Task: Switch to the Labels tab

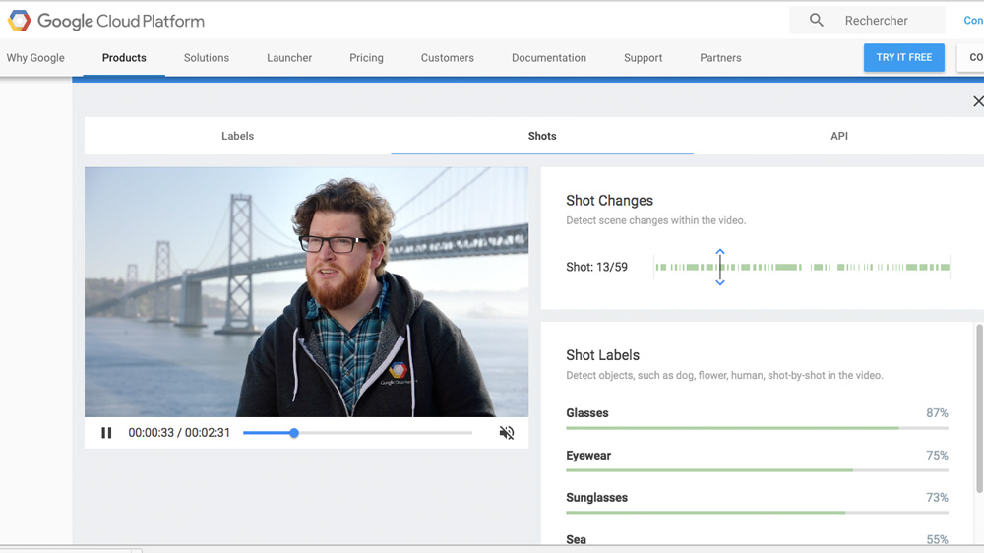Action: coord(237,136)
